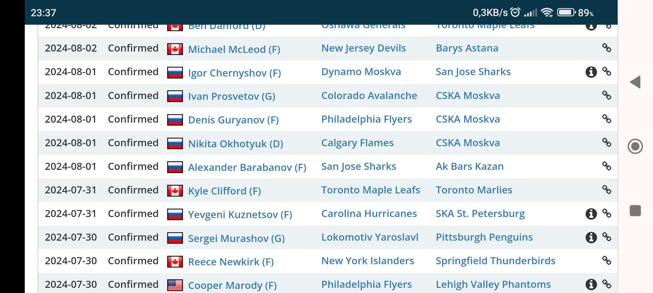Visit Pittsburgh Penguins team link

[x=484, y=237]
